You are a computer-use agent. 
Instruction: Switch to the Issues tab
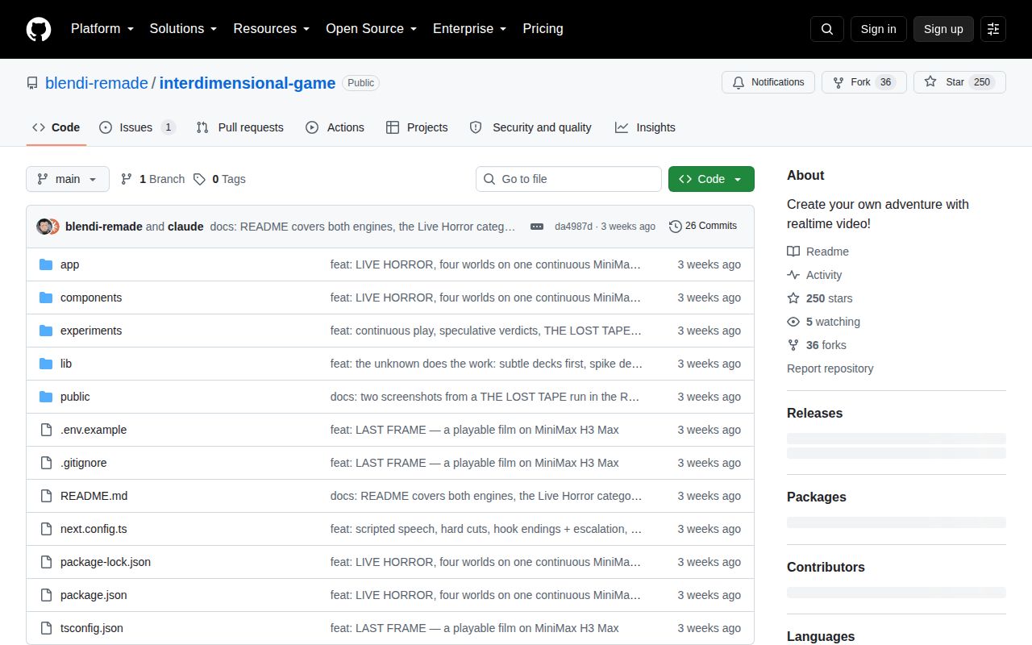coord(137,127)
